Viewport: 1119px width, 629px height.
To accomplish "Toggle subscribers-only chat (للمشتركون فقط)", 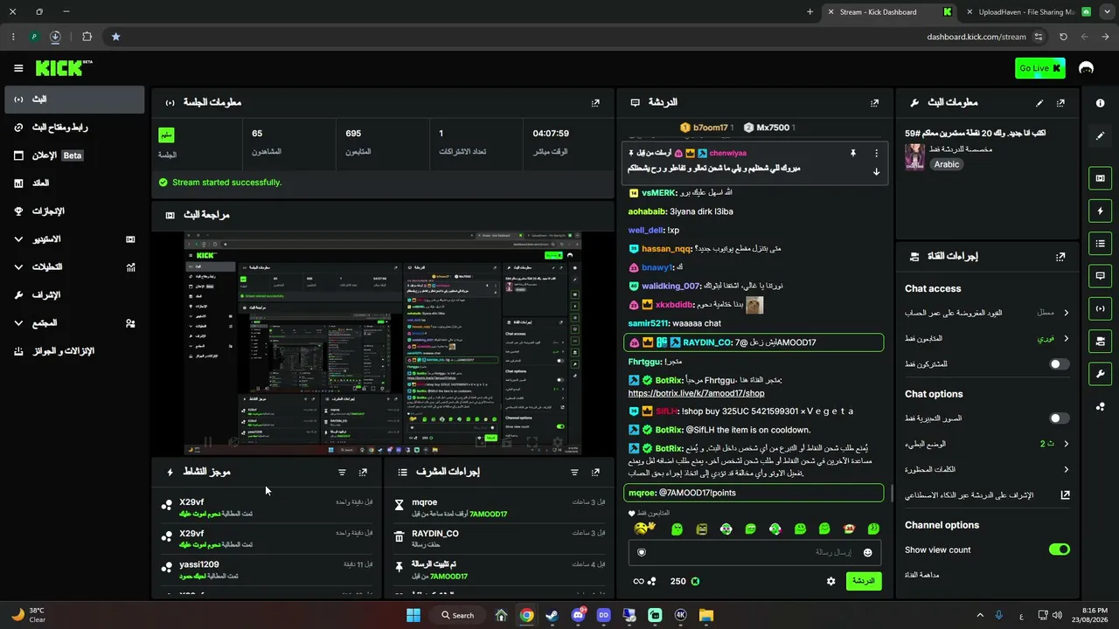I will point(1059,363).
